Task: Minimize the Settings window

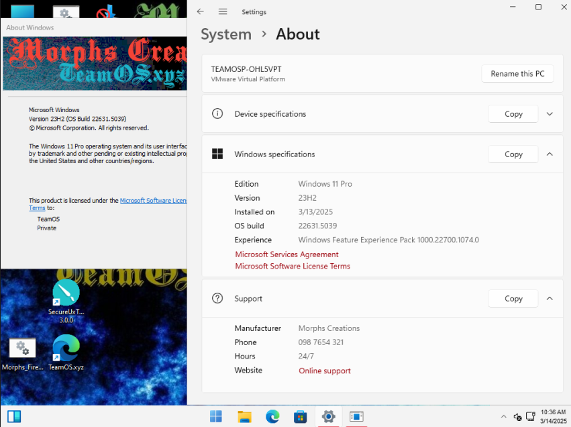Action: tap(513, 7)
